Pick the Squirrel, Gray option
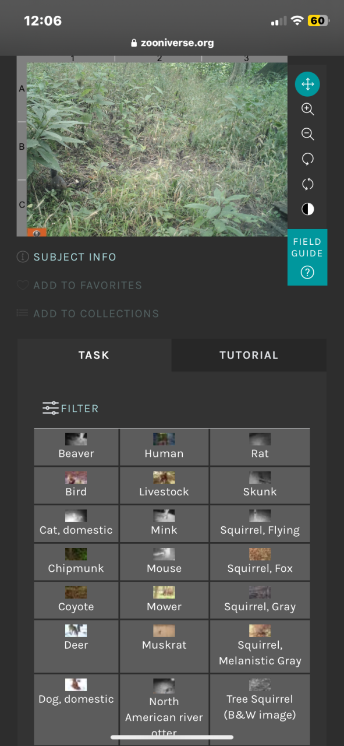The width and height of the screenshot is (344, 746). 260,600
